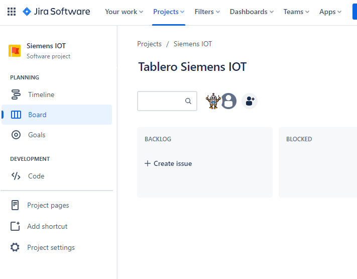Screen dimensions: 357x279
Task: Click Create issue in Backlog column
Action: [x=168, y=163]
